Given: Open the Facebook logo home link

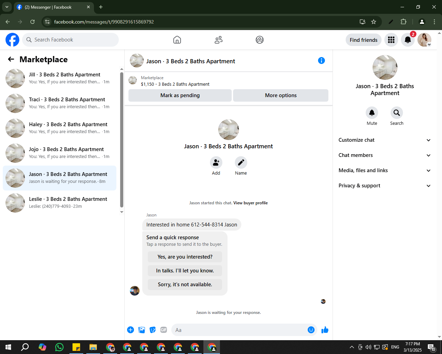Looking at the screenshot, I should click(12, 40).
